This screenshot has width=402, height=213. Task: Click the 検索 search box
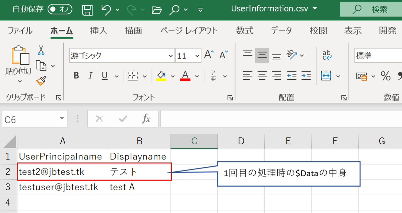(x=371, y=9)
